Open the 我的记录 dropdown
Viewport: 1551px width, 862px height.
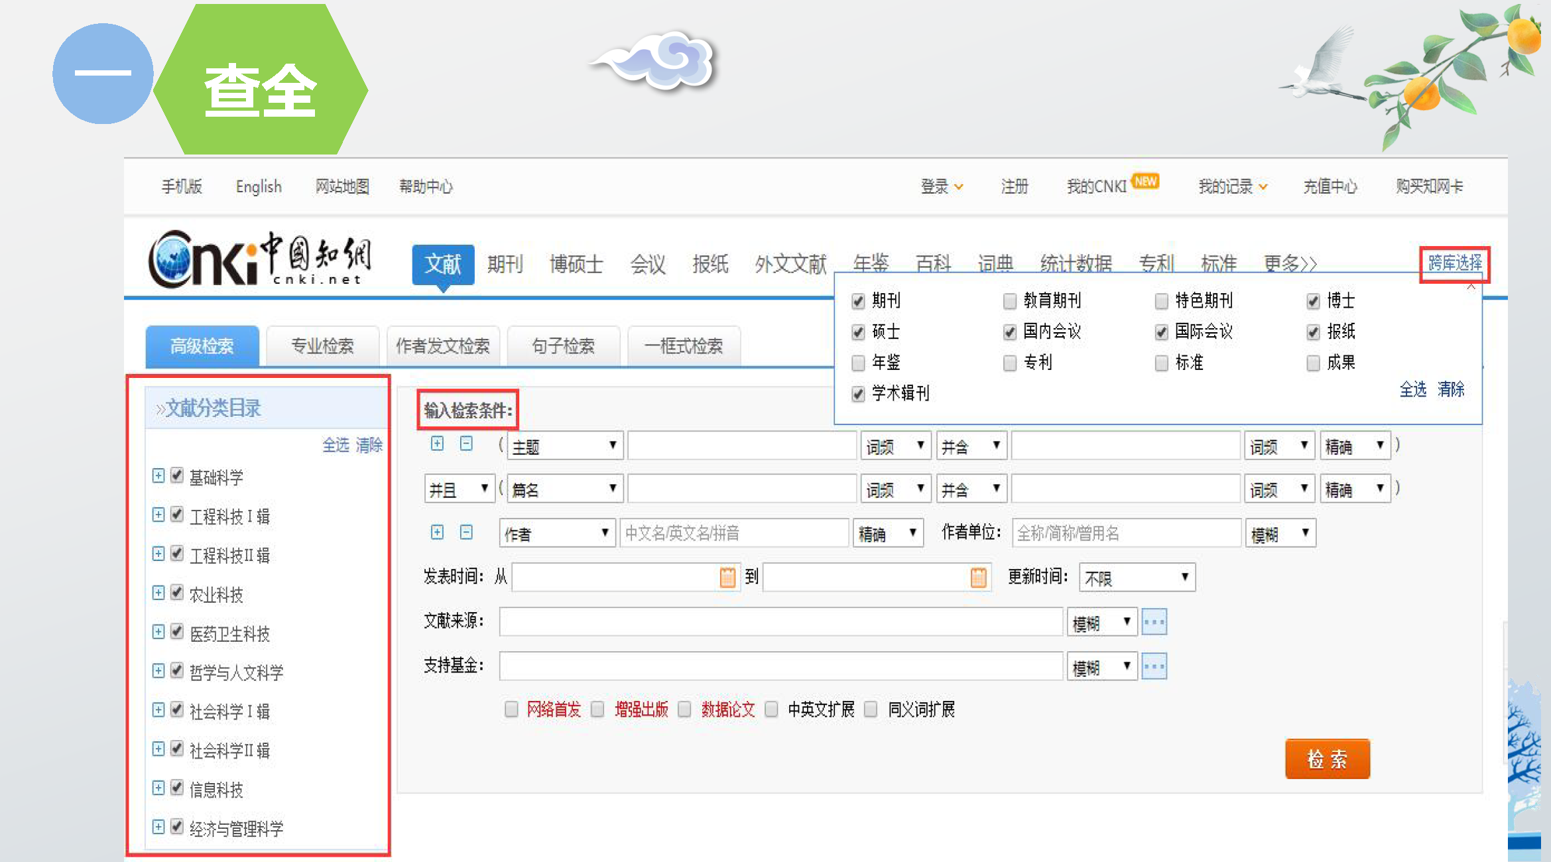[x=1233, y=187]
